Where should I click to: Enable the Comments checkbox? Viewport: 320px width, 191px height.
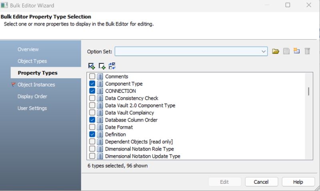pyautogui.click(x=92, y=77)
